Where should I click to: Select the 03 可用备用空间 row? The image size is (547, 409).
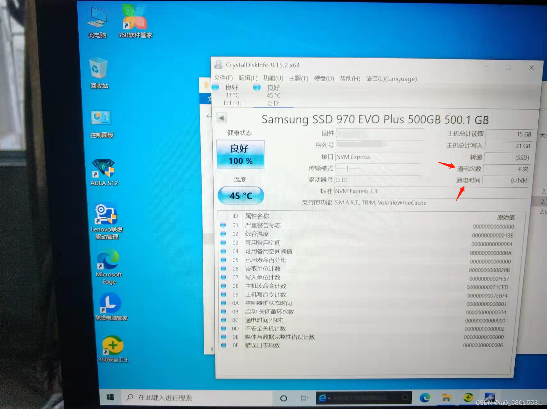pyautogui.click(x=367, y=243)
